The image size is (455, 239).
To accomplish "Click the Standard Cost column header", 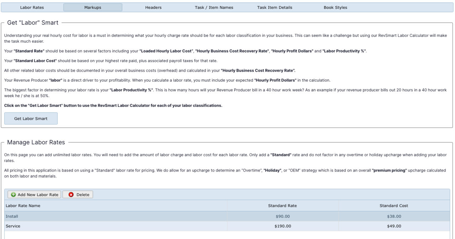I will 394,206.
